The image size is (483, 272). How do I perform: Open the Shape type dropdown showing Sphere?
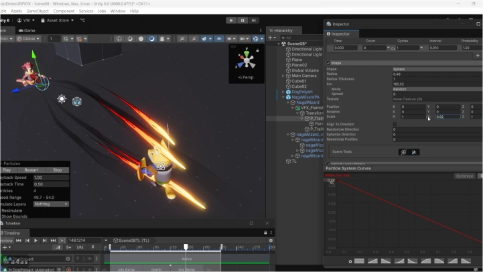pos(437,69)
